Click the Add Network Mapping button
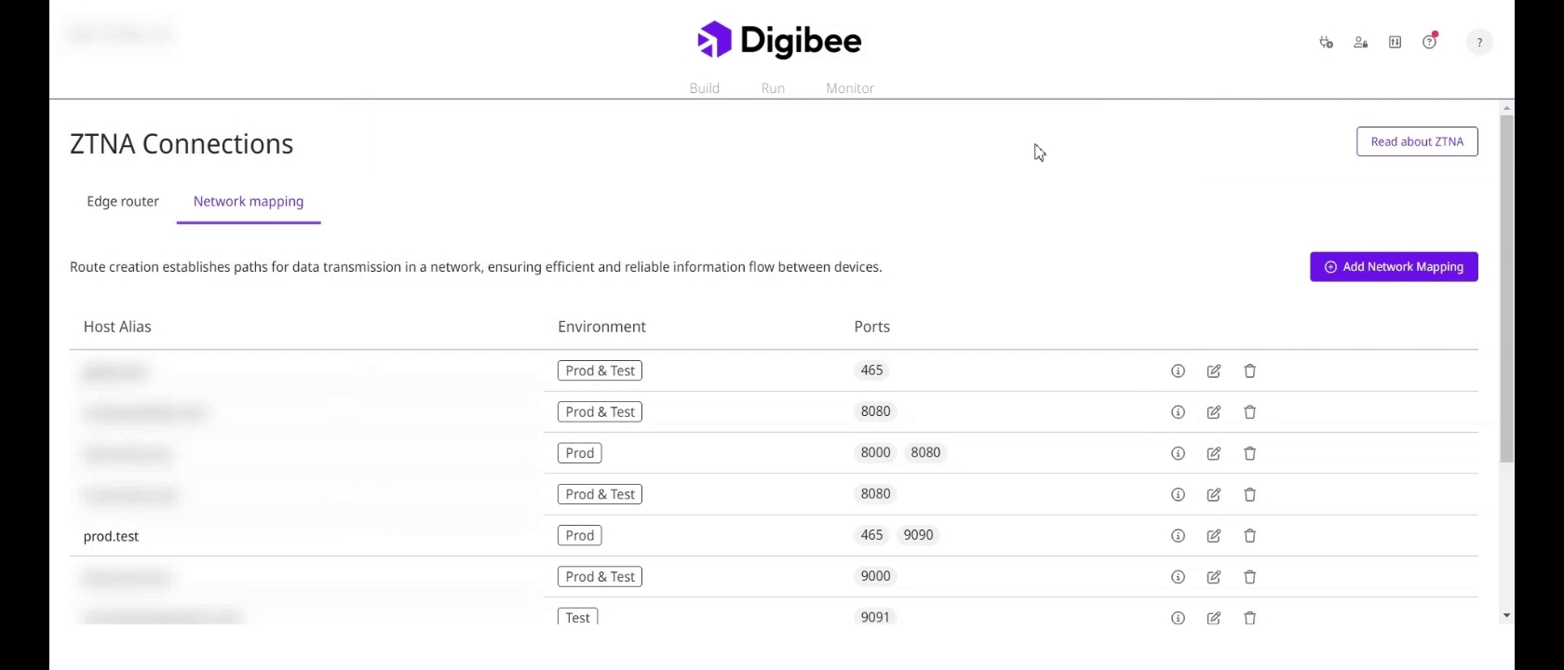Viewport: 1564px width, 670px height. [x=1394, y=267]
